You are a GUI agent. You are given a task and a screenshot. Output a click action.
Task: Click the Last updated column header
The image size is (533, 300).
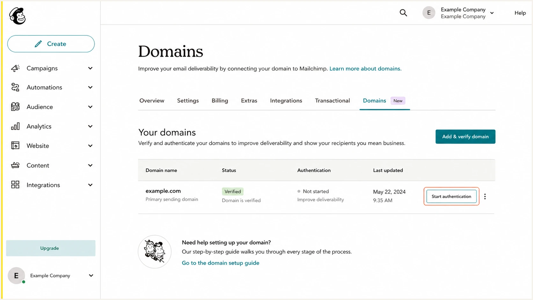click(x=388, y=170)
